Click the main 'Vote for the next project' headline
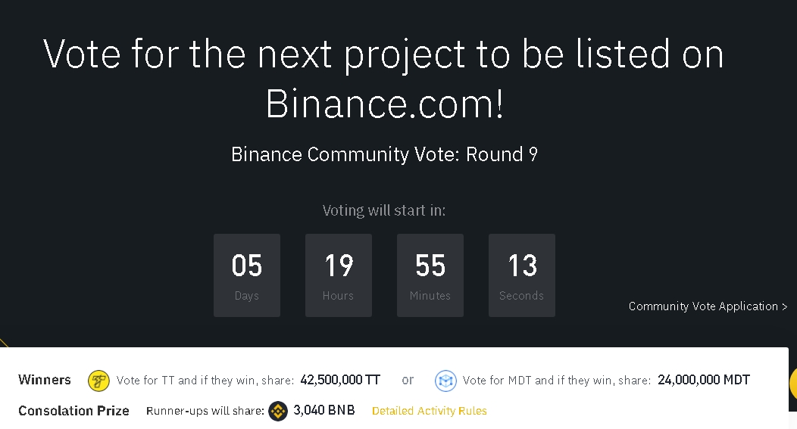 tap(384, 79)
